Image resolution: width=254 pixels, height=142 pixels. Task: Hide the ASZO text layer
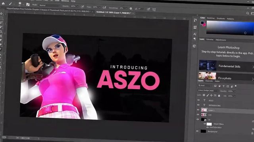point(198,100)
